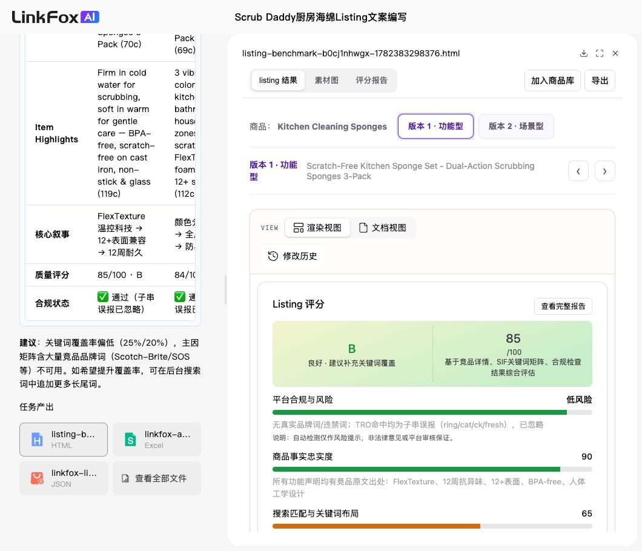Close the file preview panel

click(615, 53)
